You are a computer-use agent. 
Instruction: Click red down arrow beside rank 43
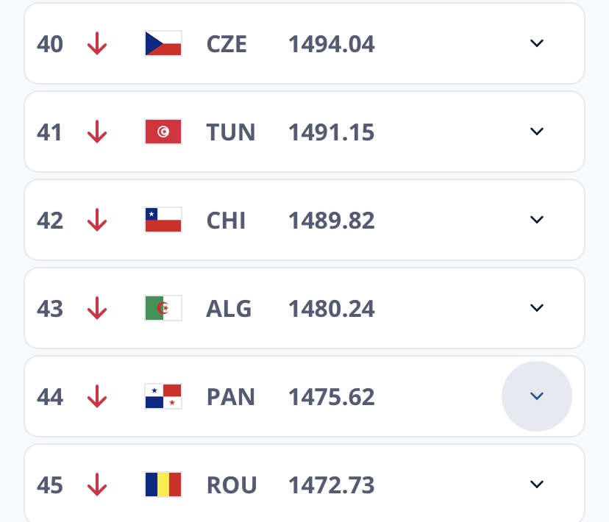point(97,309)
